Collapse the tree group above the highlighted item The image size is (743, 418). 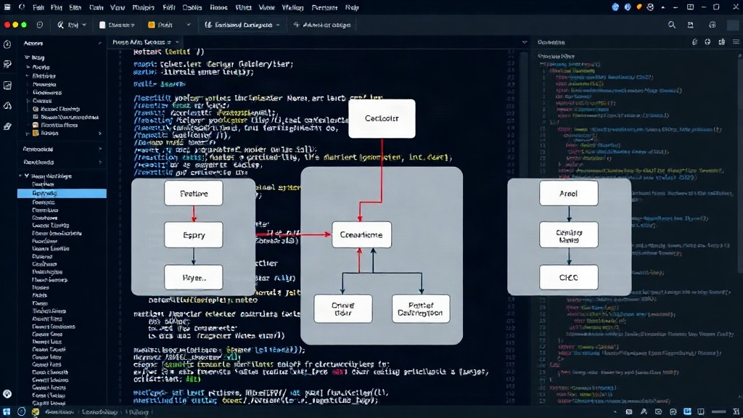point(27,176)
